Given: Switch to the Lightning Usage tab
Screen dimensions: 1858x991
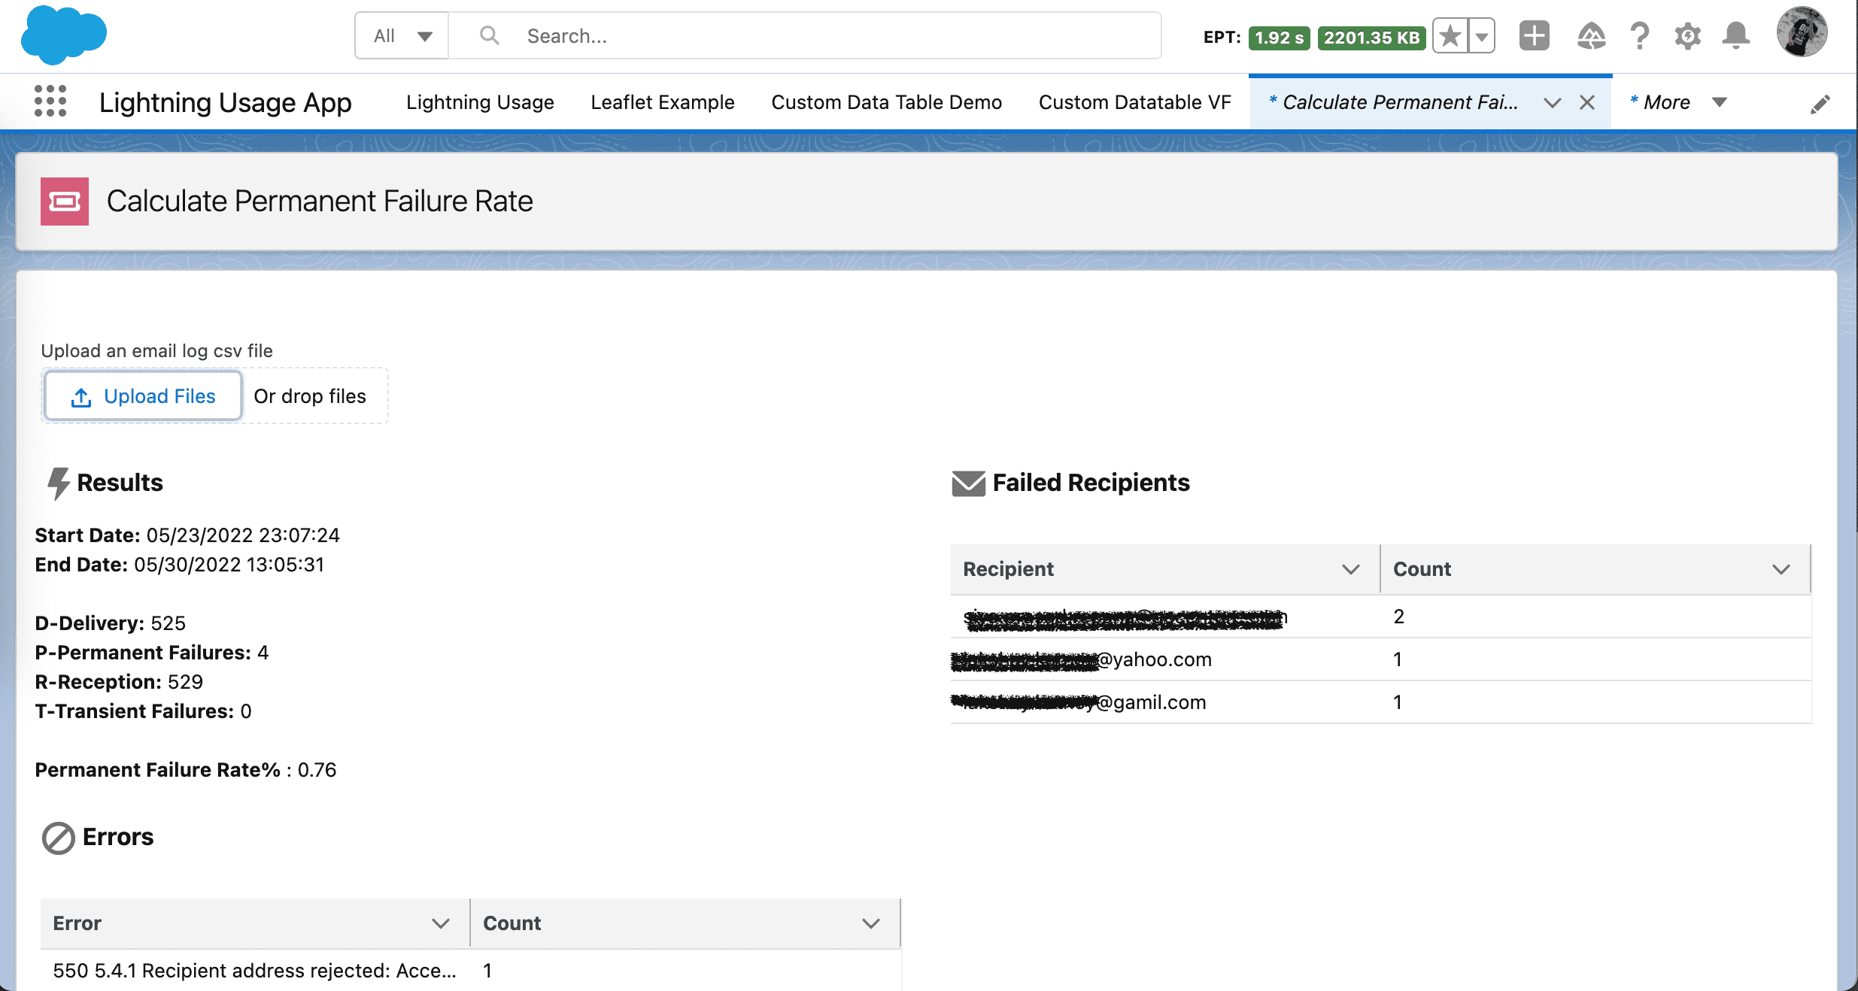Looking at the screenshot, I should (x=481, y=102).
